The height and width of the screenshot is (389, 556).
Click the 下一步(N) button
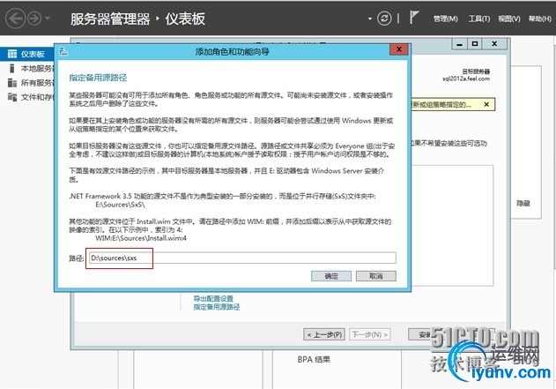[370, 334]
